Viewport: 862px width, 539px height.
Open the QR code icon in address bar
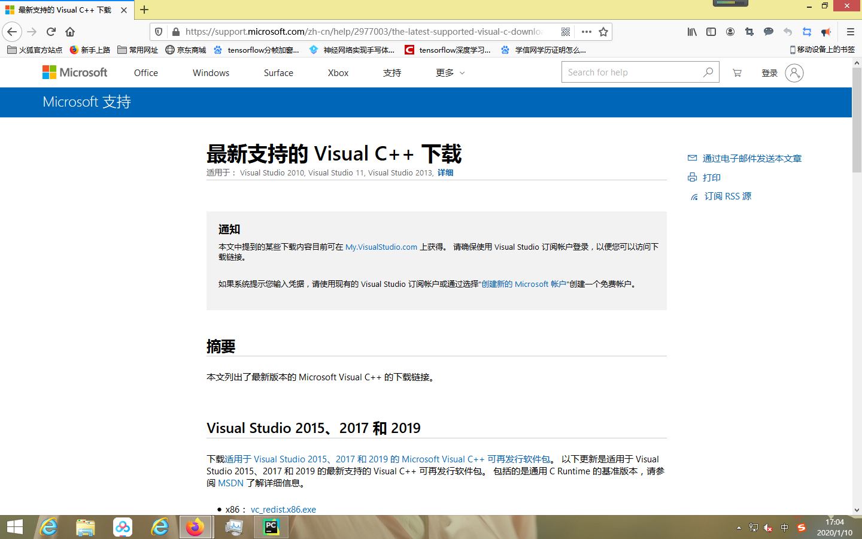[x=566, y=32]
